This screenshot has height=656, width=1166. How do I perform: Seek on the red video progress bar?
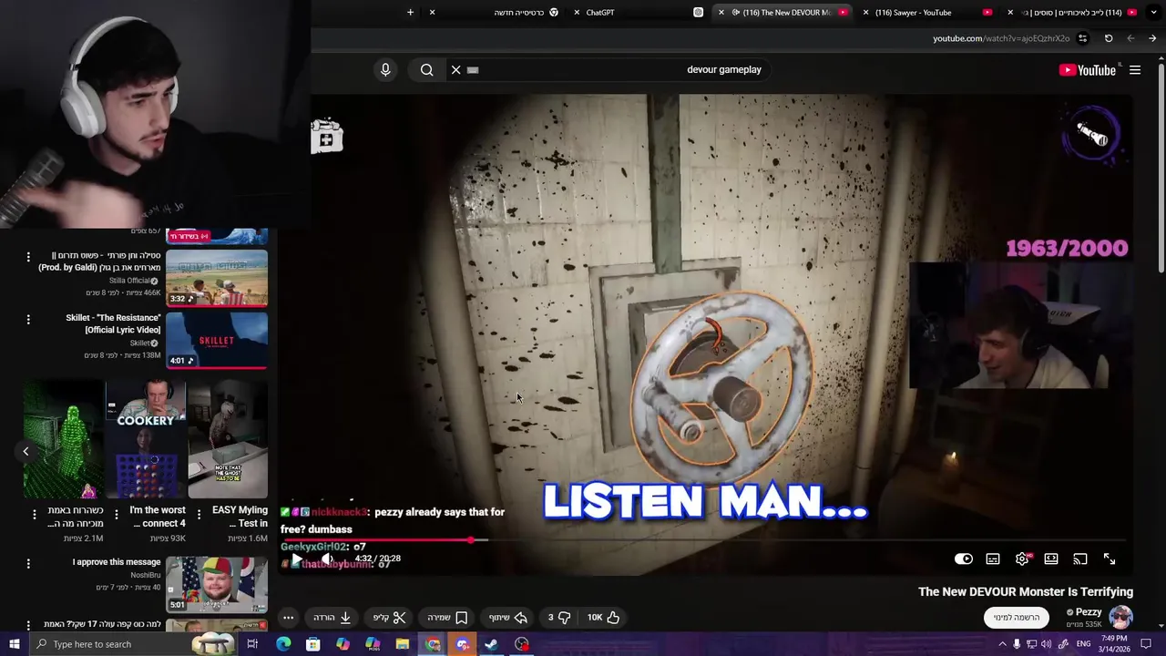coord(706,540)
